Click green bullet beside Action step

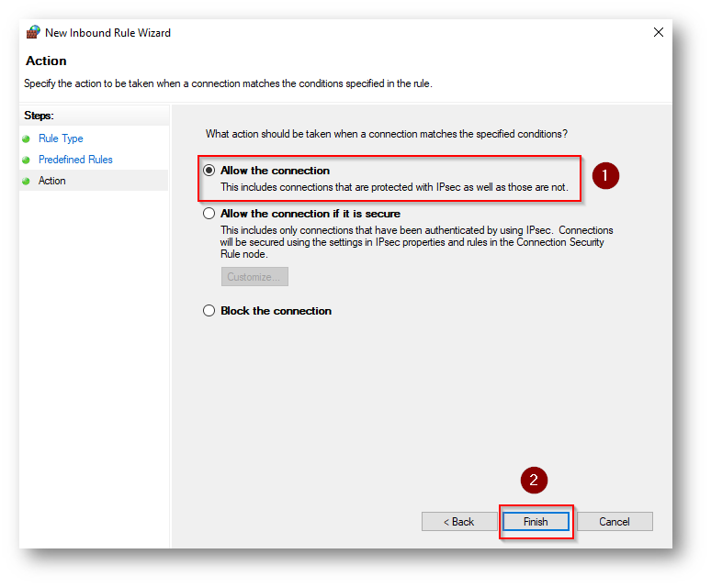tap(26, 181)
